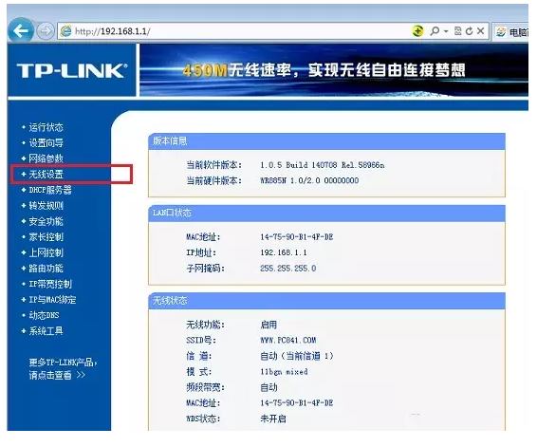
Task: Switch to the 电脑 browser tab
Action: point(511,32)
